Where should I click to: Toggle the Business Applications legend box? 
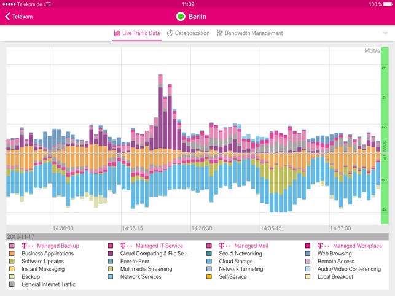click(x=12, y=254)
